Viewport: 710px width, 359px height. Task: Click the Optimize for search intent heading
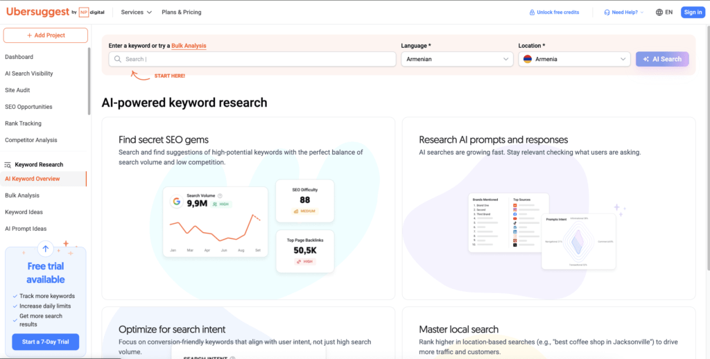tap(172, 329)
